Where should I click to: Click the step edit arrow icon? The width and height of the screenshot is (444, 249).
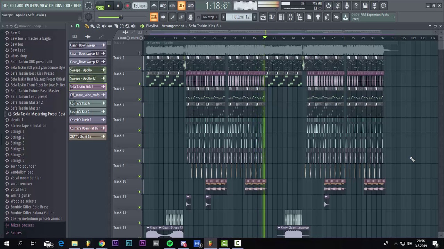coord(163,17)
